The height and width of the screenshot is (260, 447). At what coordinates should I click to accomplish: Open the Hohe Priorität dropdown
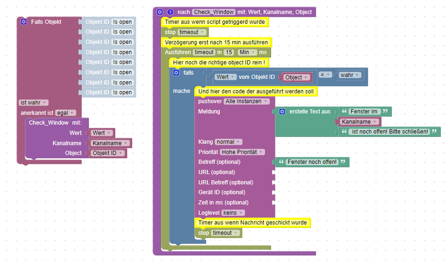tap(242, 152)
